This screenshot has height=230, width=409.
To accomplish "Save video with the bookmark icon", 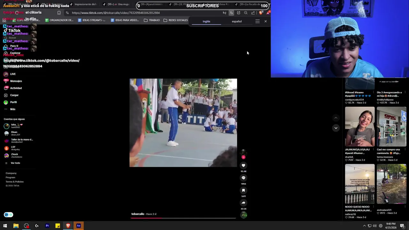I will [243, 190].
